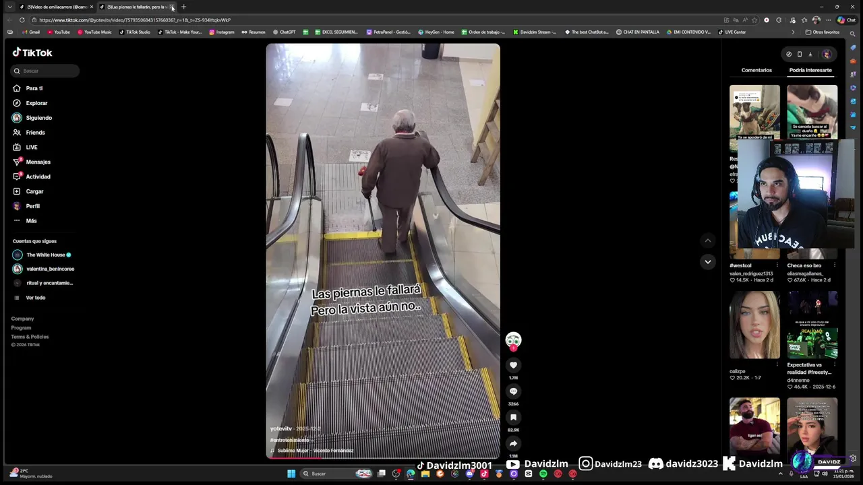Screen dimensions: 863x485
Task: Open Terms & Policies footer link
Action: tap(30, 336)
